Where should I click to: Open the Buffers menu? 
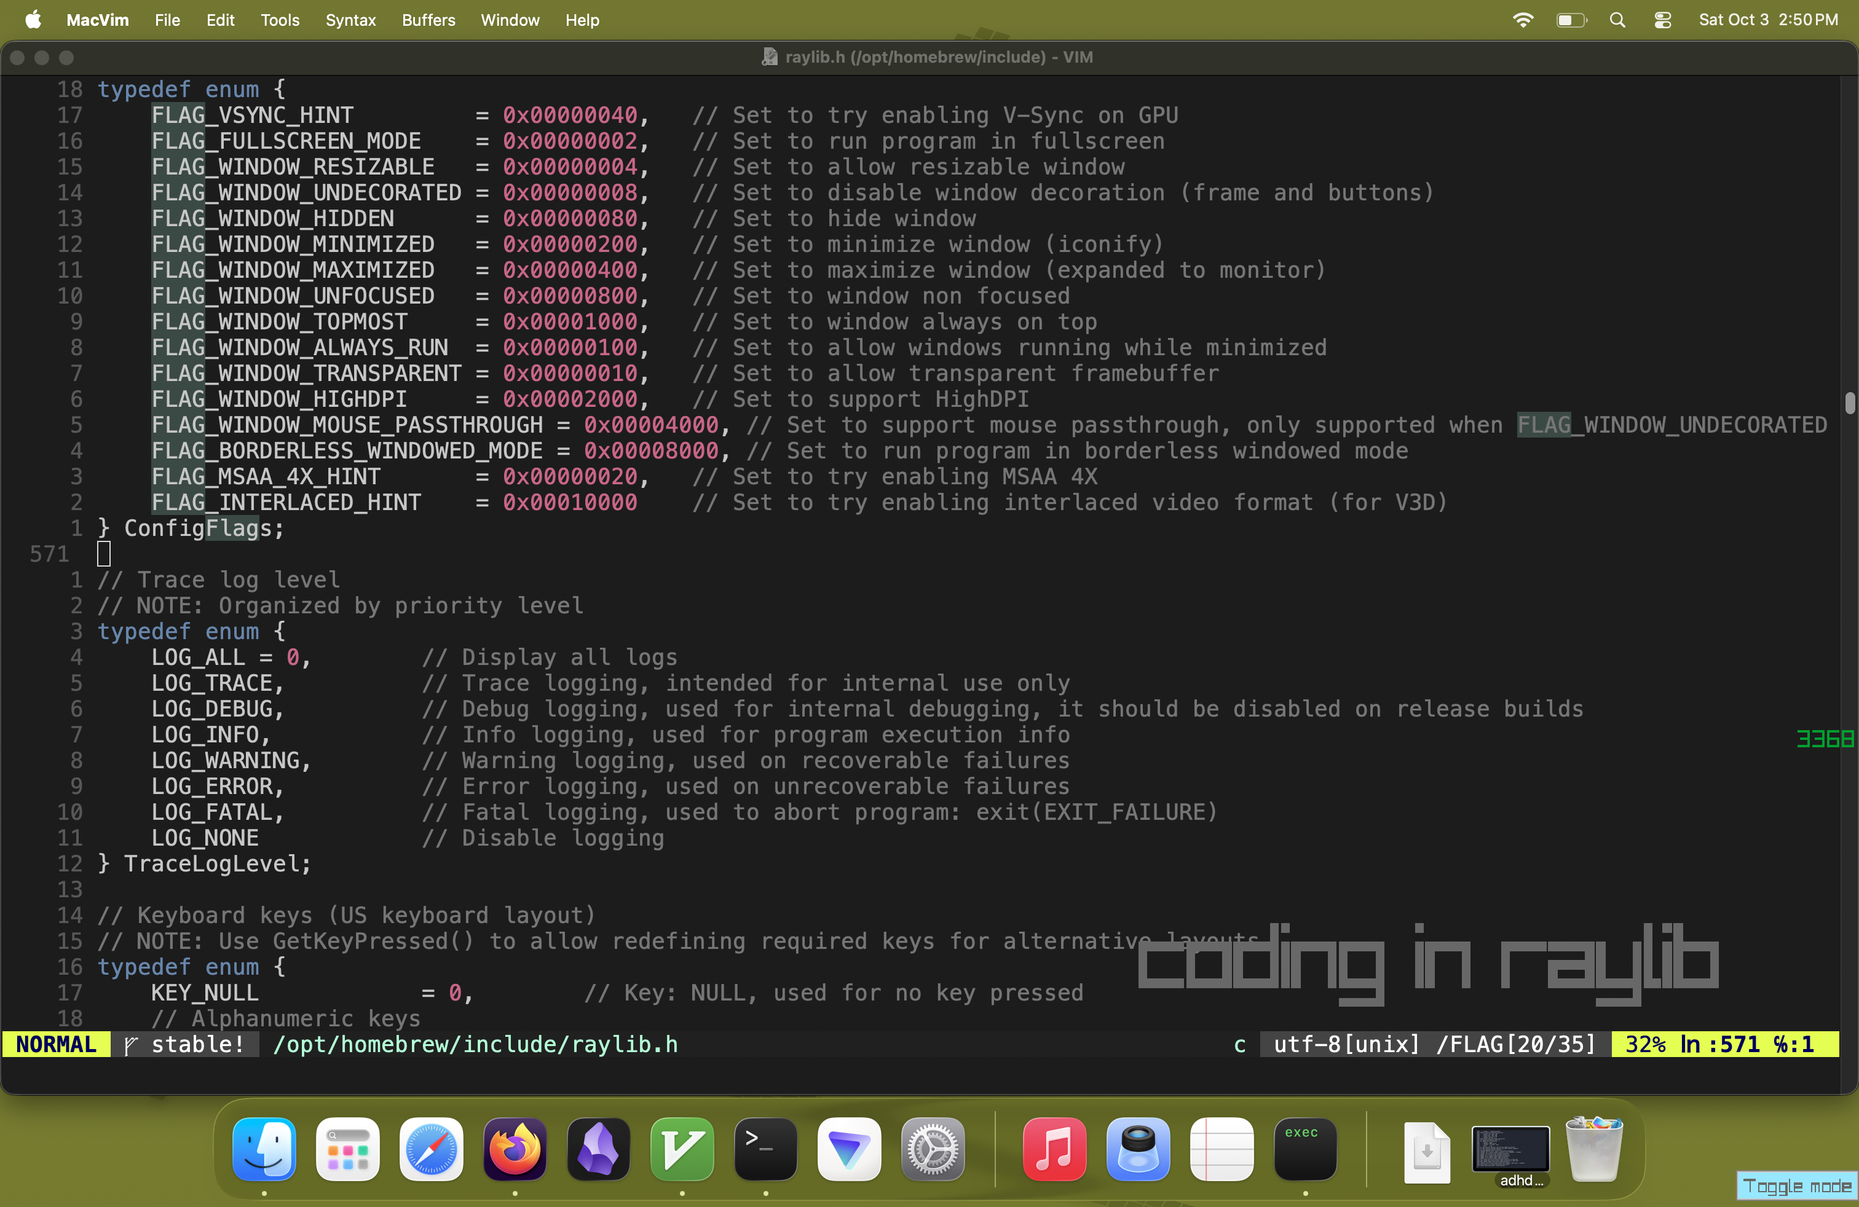pyautogui.click(x=428, y=20)
